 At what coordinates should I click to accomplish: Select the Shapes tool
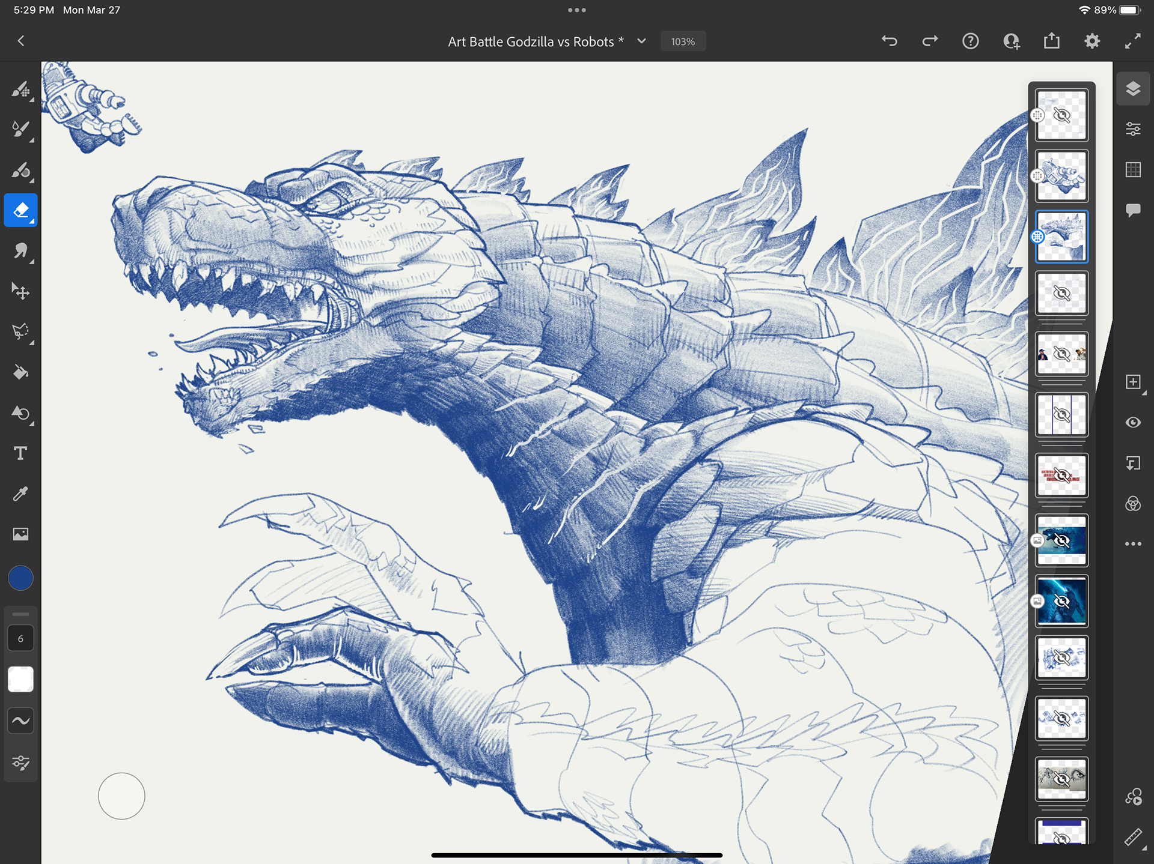20,413
